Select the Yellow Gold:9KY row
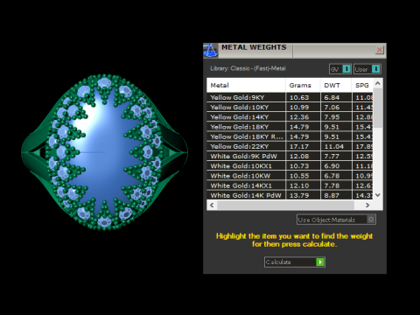 pyautogui.click(x=290, y=97)
